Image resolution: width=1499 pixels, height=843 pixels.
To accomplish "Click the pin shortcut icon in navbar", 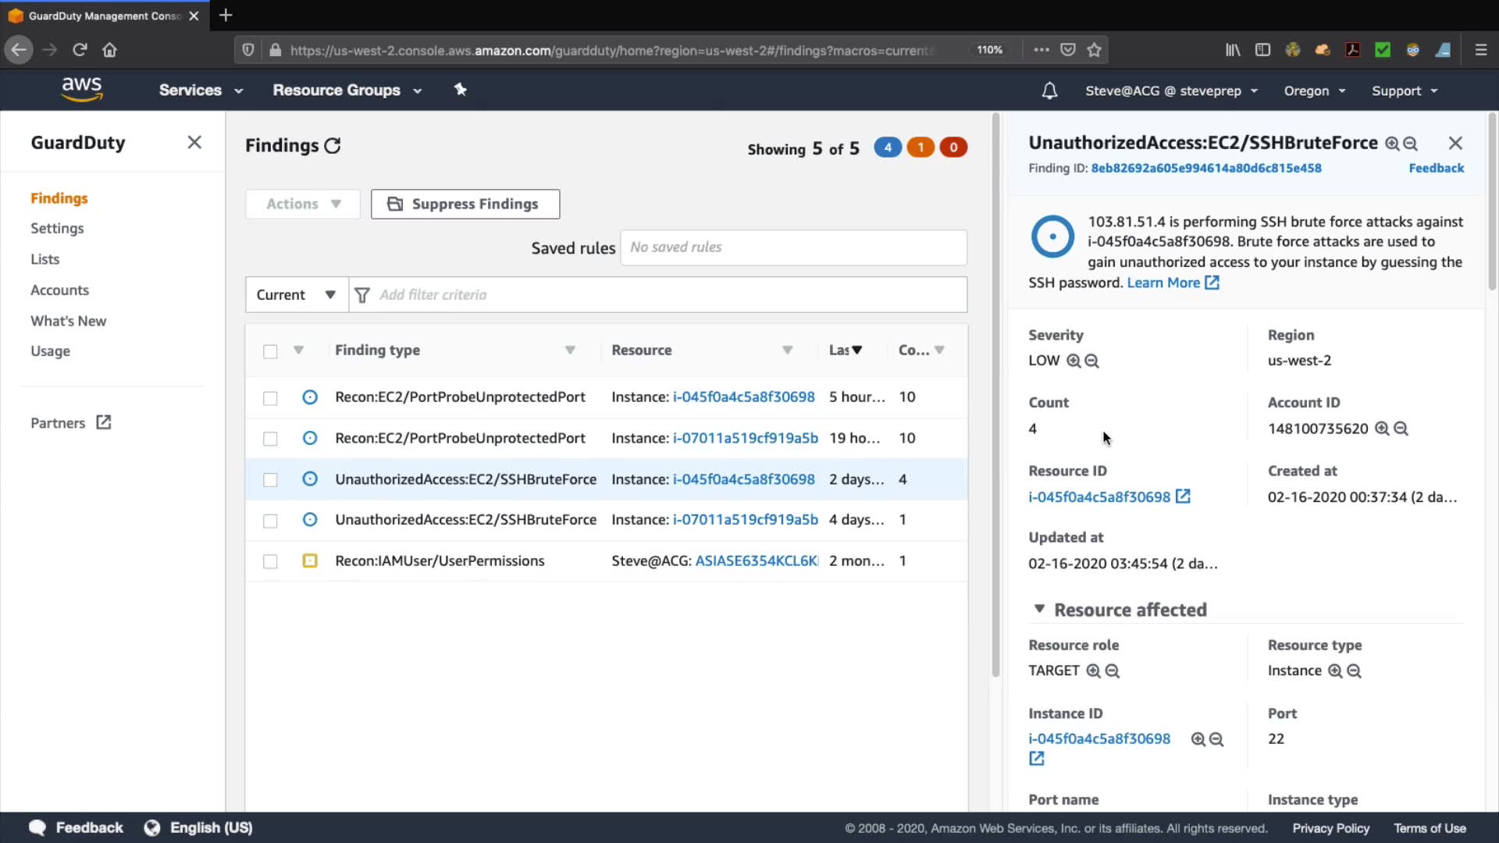I will tap(461, 90).
